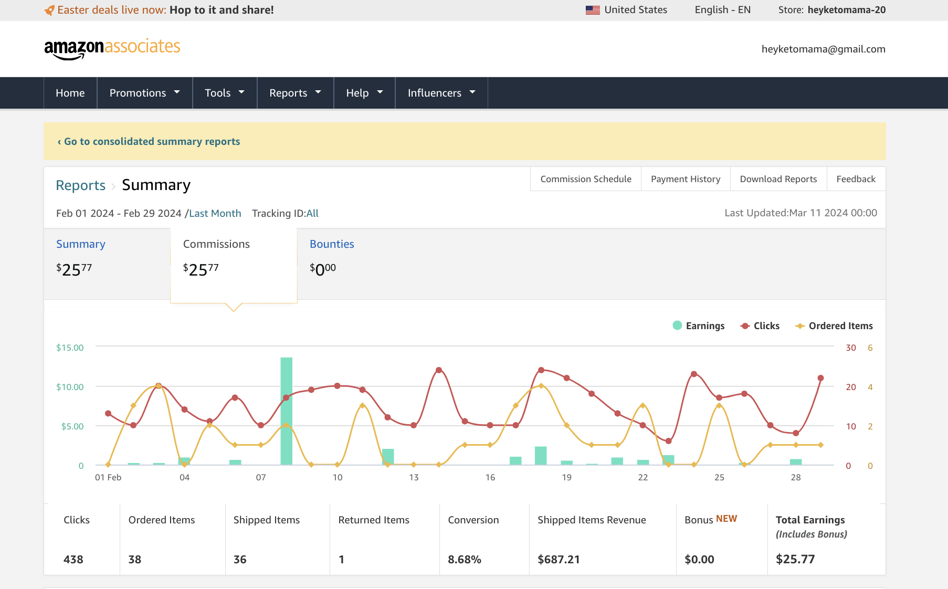Viewport: 948px width, 589px height.
Task: Click the Clicks total value 438
Action: click(73, 560)
